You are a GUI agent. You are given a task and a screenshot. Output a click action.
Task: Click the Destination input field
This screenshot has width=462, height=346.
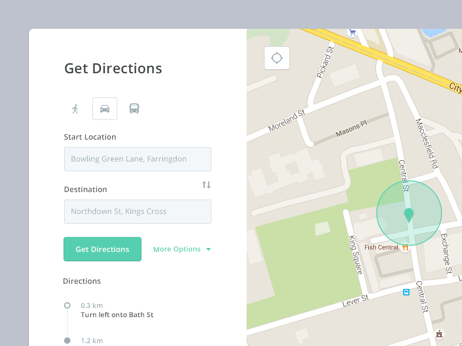(x=137, y=212)
